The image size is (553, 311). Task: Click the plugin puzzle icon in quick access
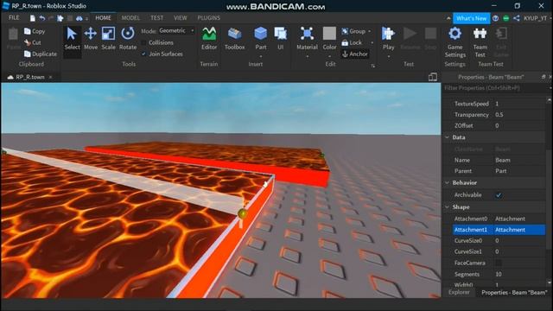pos(60,18)
